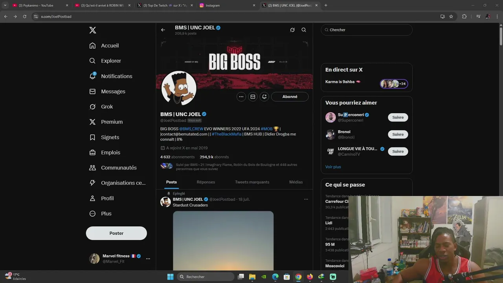Follow Bronol with Suivre button
The height and width of the screenshot is (283, 503).
tap(398, 134)
